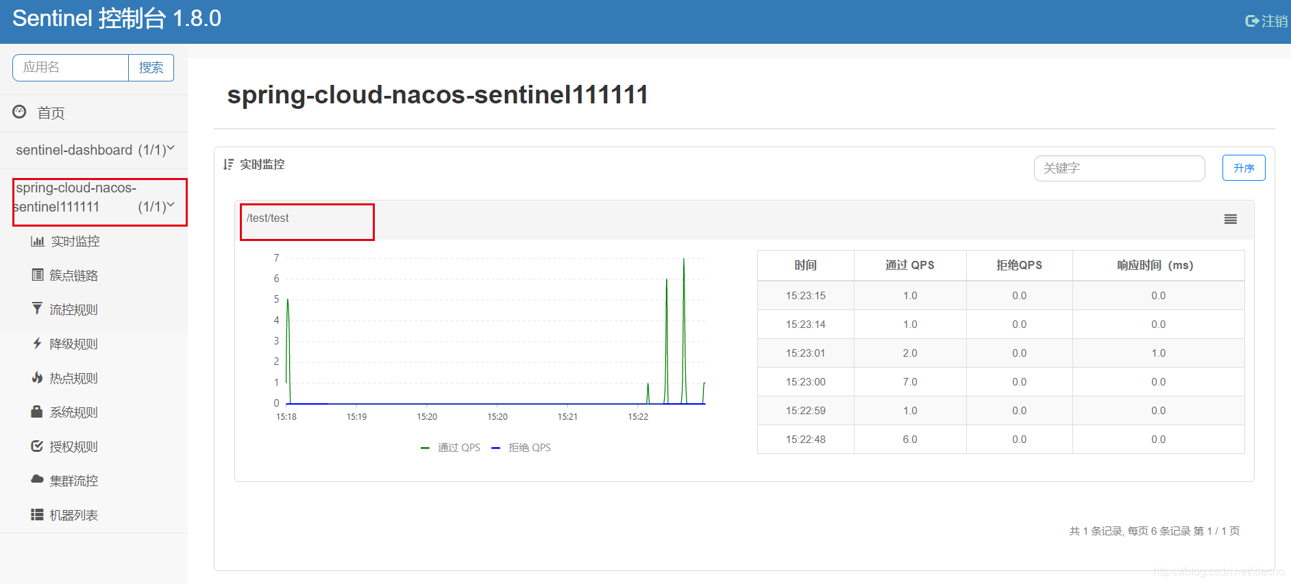Open the chart hamburger menu icon
This screenshot has height=584, width=1291.
(x=1231, y=219)
